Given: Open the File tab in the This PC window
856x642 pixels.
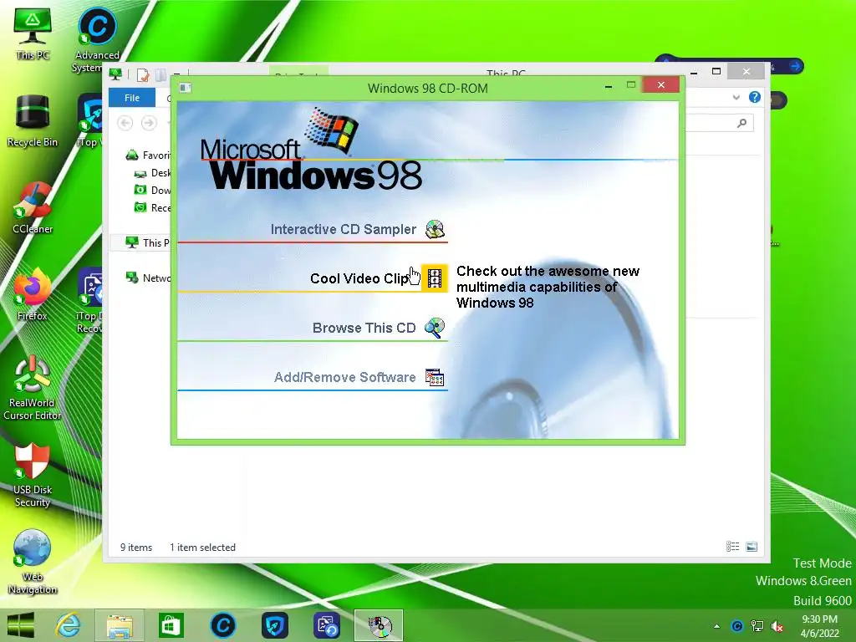Looking at the screenshot, I should [132, 98].
